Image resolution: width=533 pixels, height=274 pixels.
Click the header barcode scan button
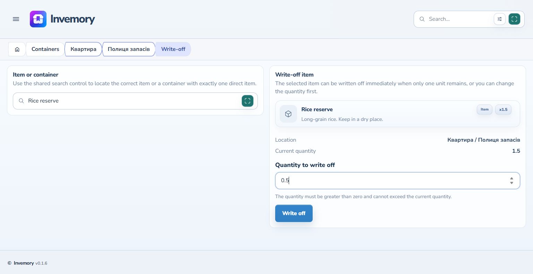tap(514, 19)
